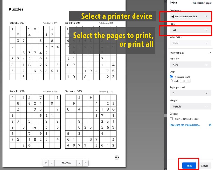Click the Sudoku 999 puzzle title

coord(17,91)
